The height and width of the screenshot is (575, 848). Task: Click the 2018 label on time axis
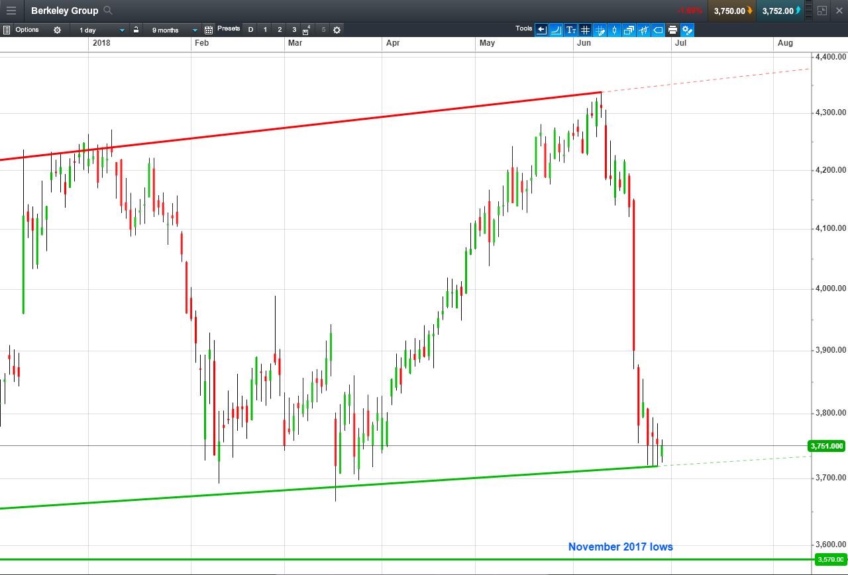[x=101, y=43]
